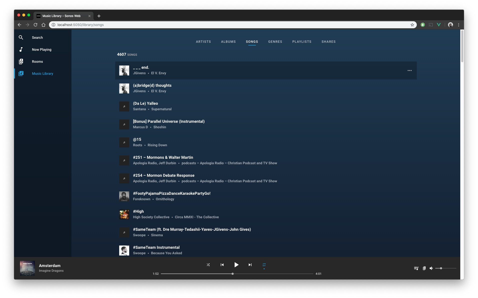
Task: Select the Songs tab
Action: pyautogui.click(x=252, y=42)
